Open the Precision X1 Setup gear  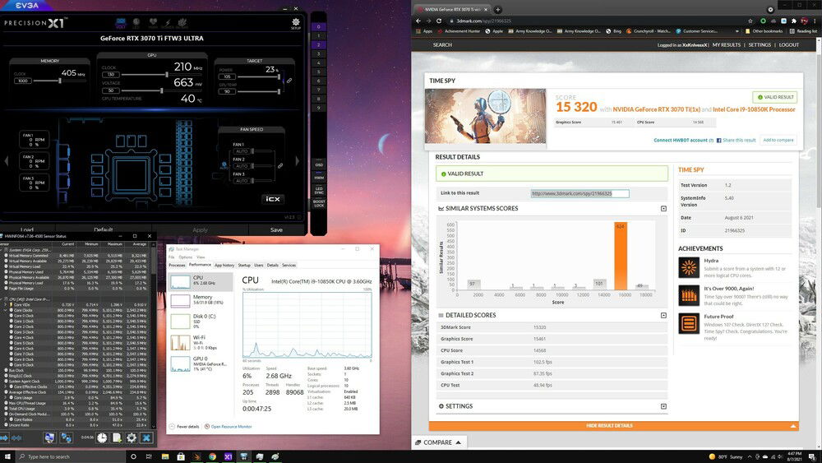[x=295, y=24]
